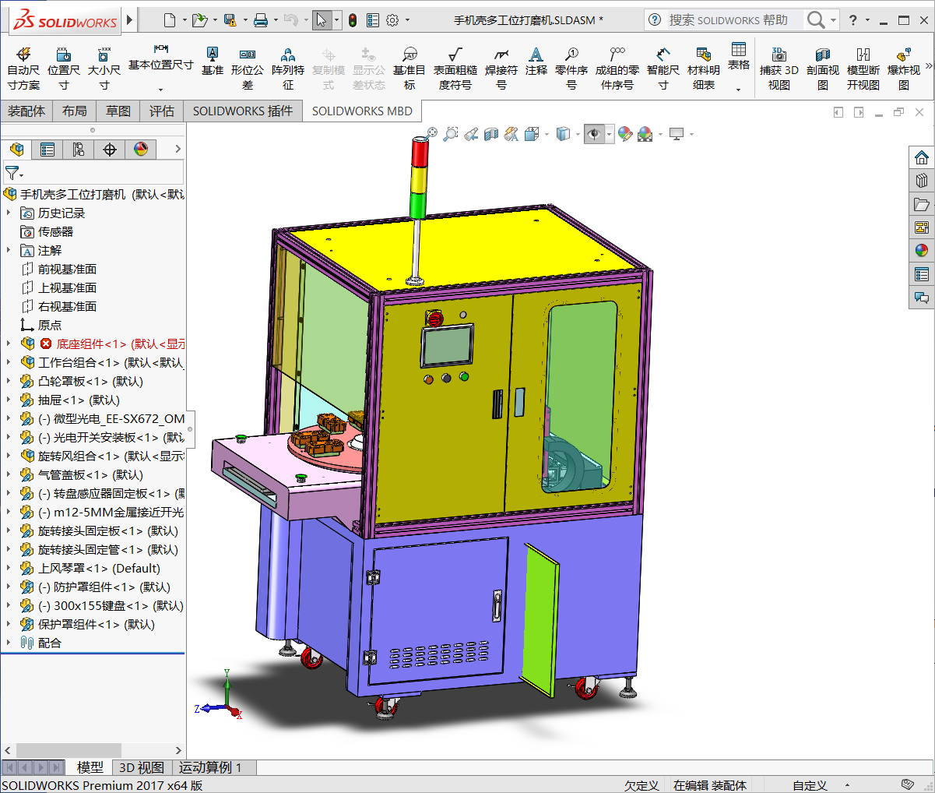Select 模型 bottom tab

[90, 767]
